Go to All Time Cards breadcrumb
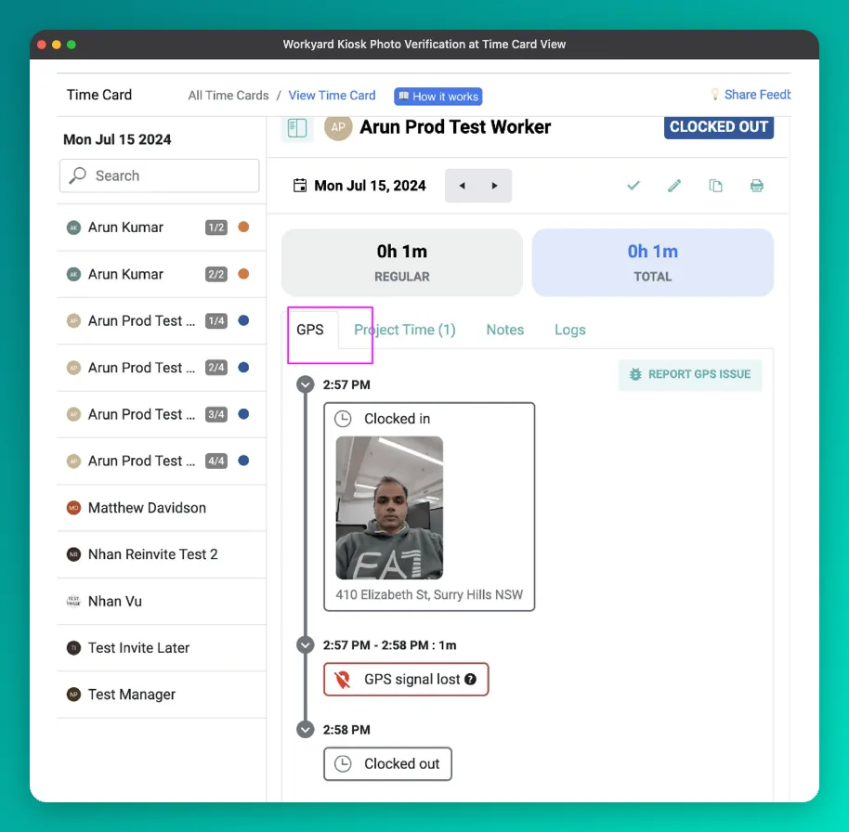Viewport: 849px width, 832px height. (229, 96)
